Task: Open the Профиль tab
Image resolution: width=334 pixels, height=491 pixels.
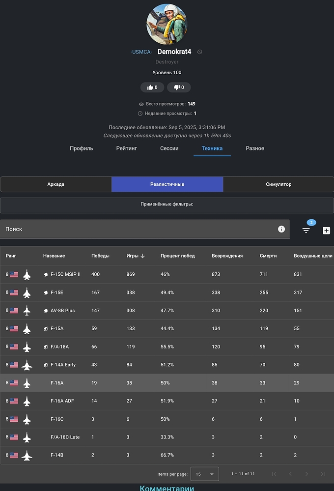Action: tap(82, 148)
